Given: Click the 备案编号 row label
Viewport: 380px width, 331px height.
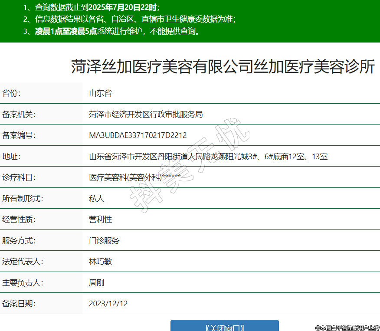Looking at the screenshot, I should pyautogui.click(x=19, y=135).
